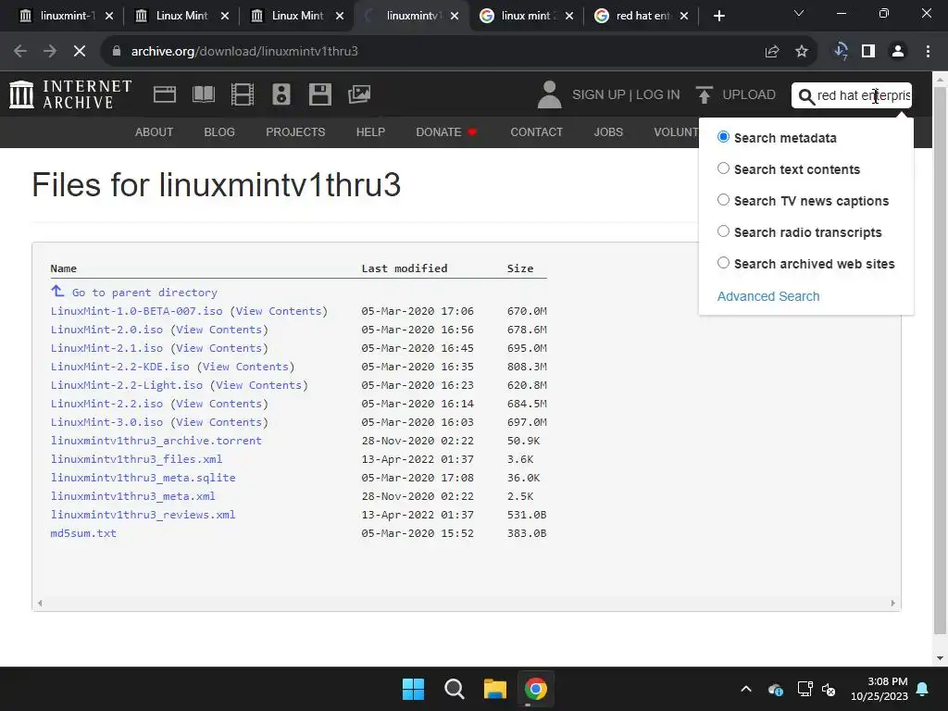
Task: Click the SIGN UP link
Action: 599,95
